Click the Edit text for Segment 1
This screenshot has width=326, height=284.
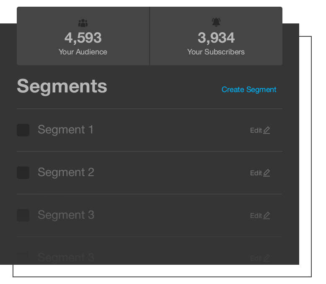pos(256,130)
